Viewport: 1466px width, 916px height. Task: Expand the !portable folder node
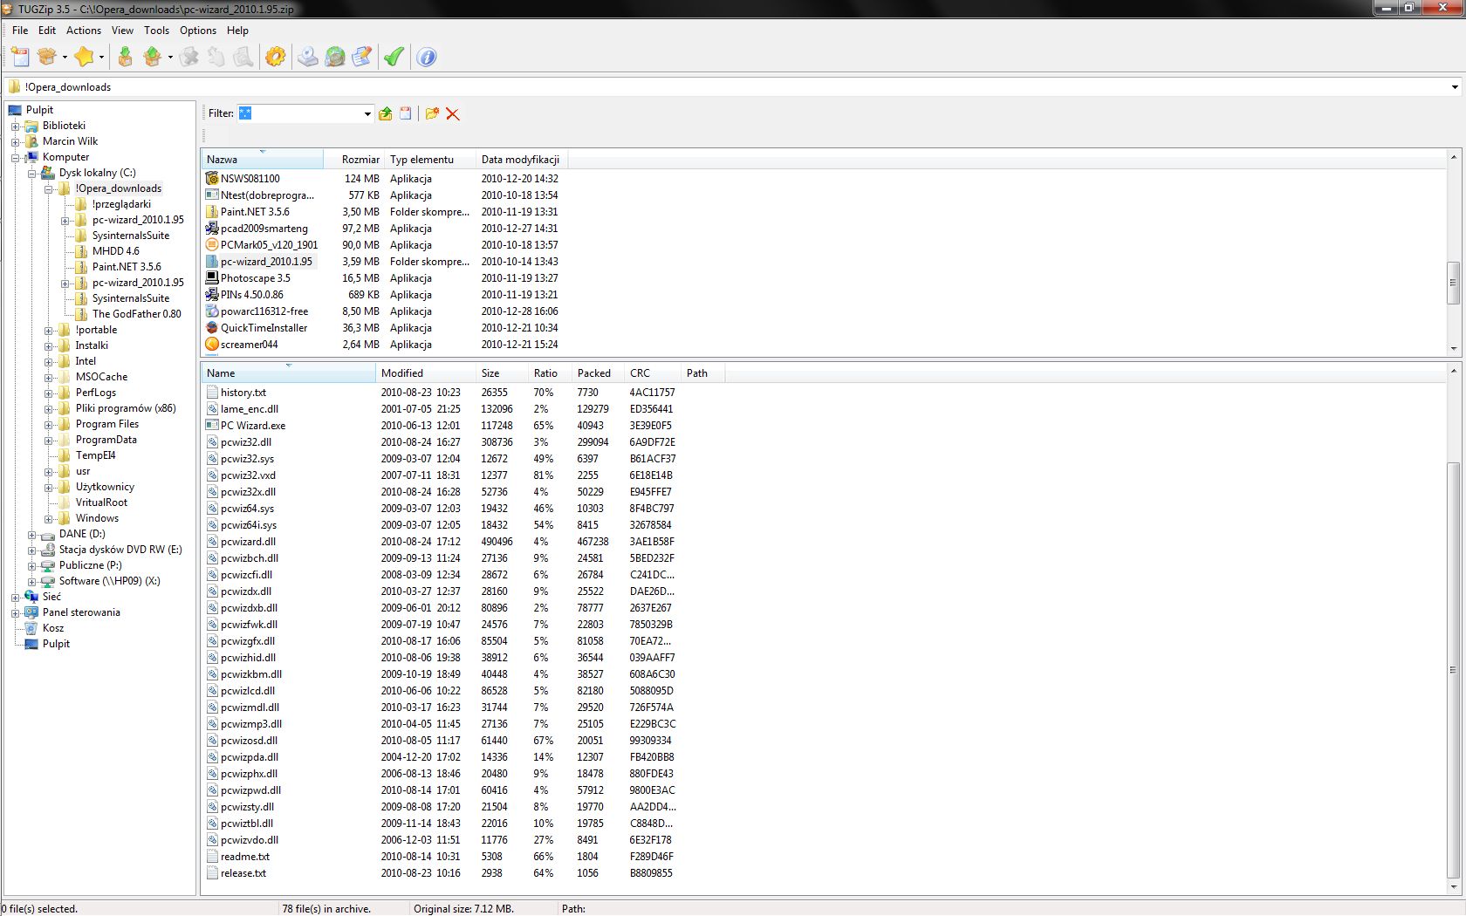coord(48,330)
